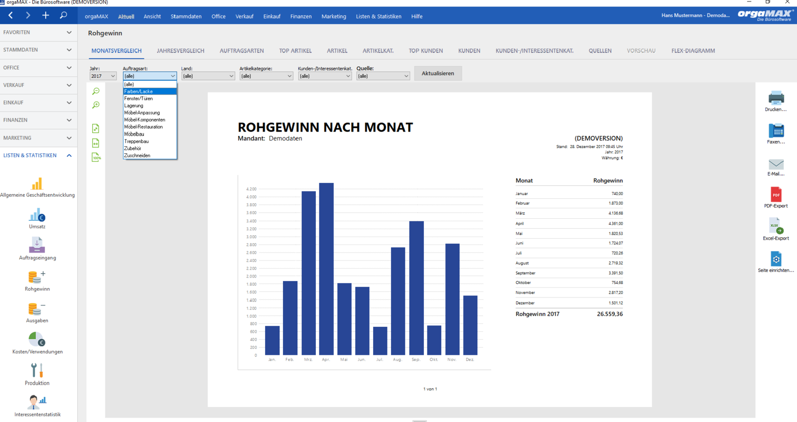The image size is (797, 422).
Task: Switch to the JAHRESVERGLEICH tab
Action: [180, 51]
